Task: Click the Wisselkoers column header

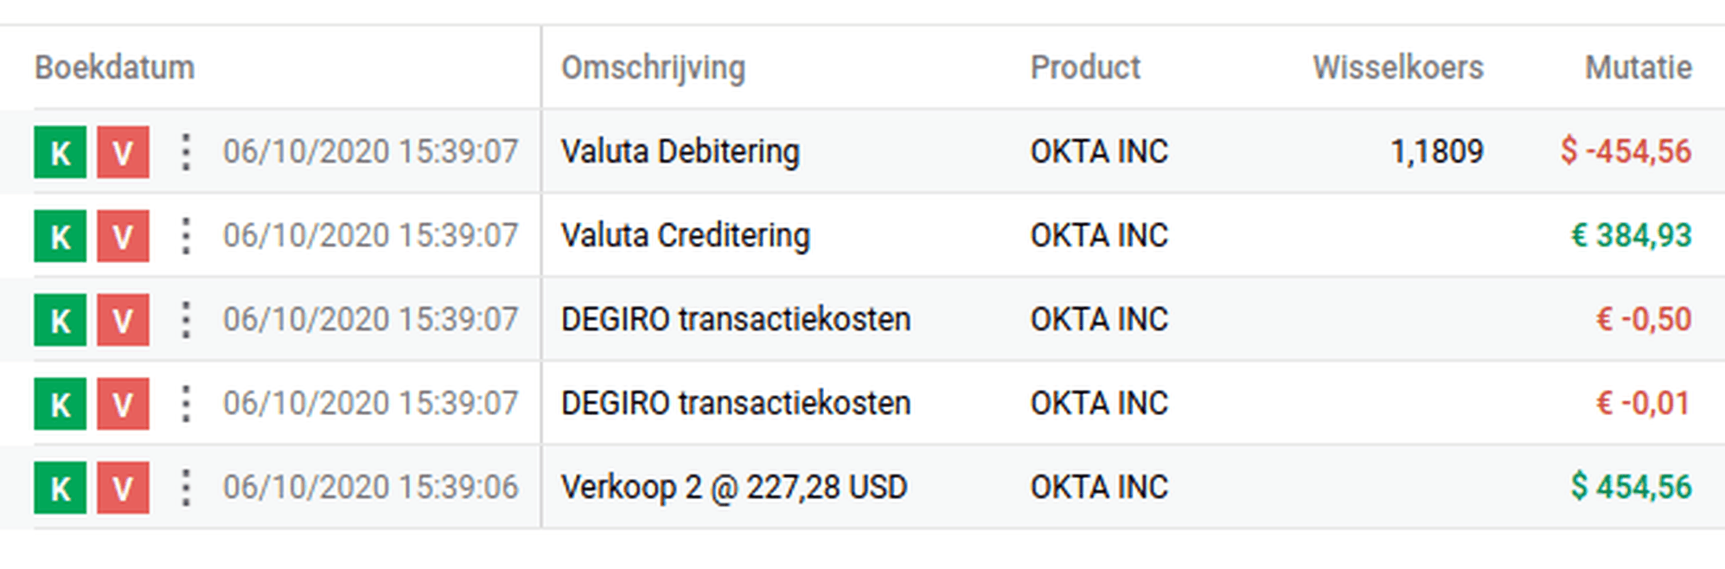Action: (x=1398, y=67)
